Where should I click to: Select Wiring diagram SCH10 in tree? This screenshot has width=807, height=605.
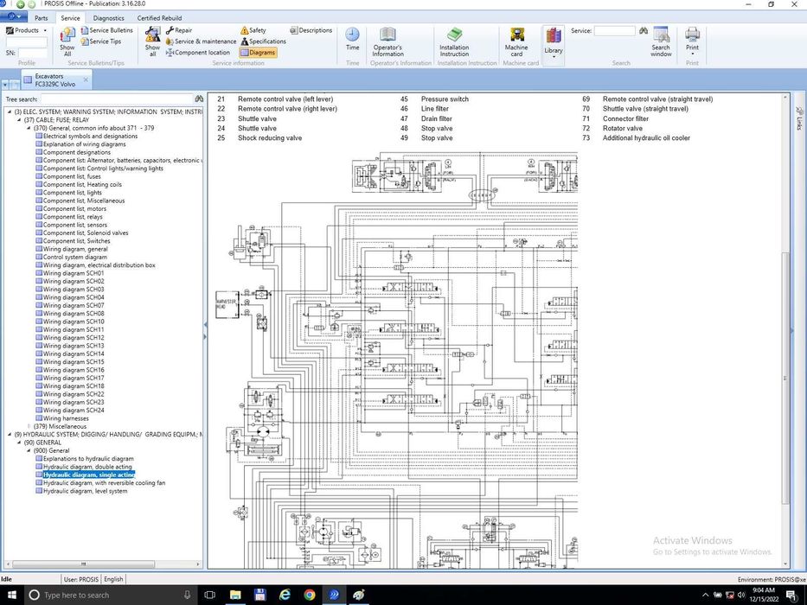[74, 322]
